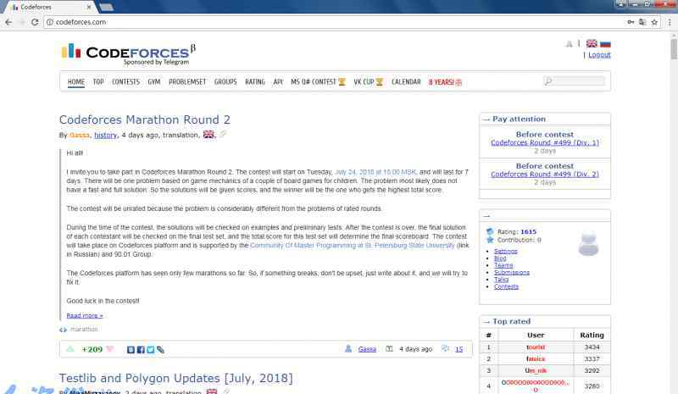Open Community Of Master Programming link
This screenshot has height=394, width=678.
353,245
